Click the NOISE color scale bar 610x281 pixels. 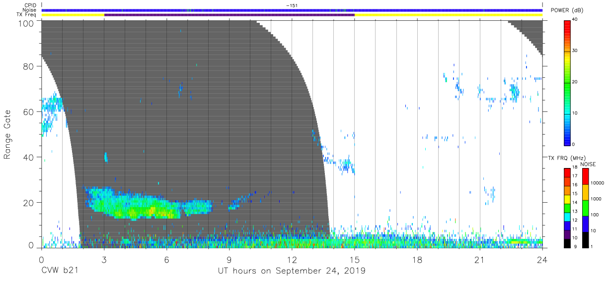click(x=586, y=207)
